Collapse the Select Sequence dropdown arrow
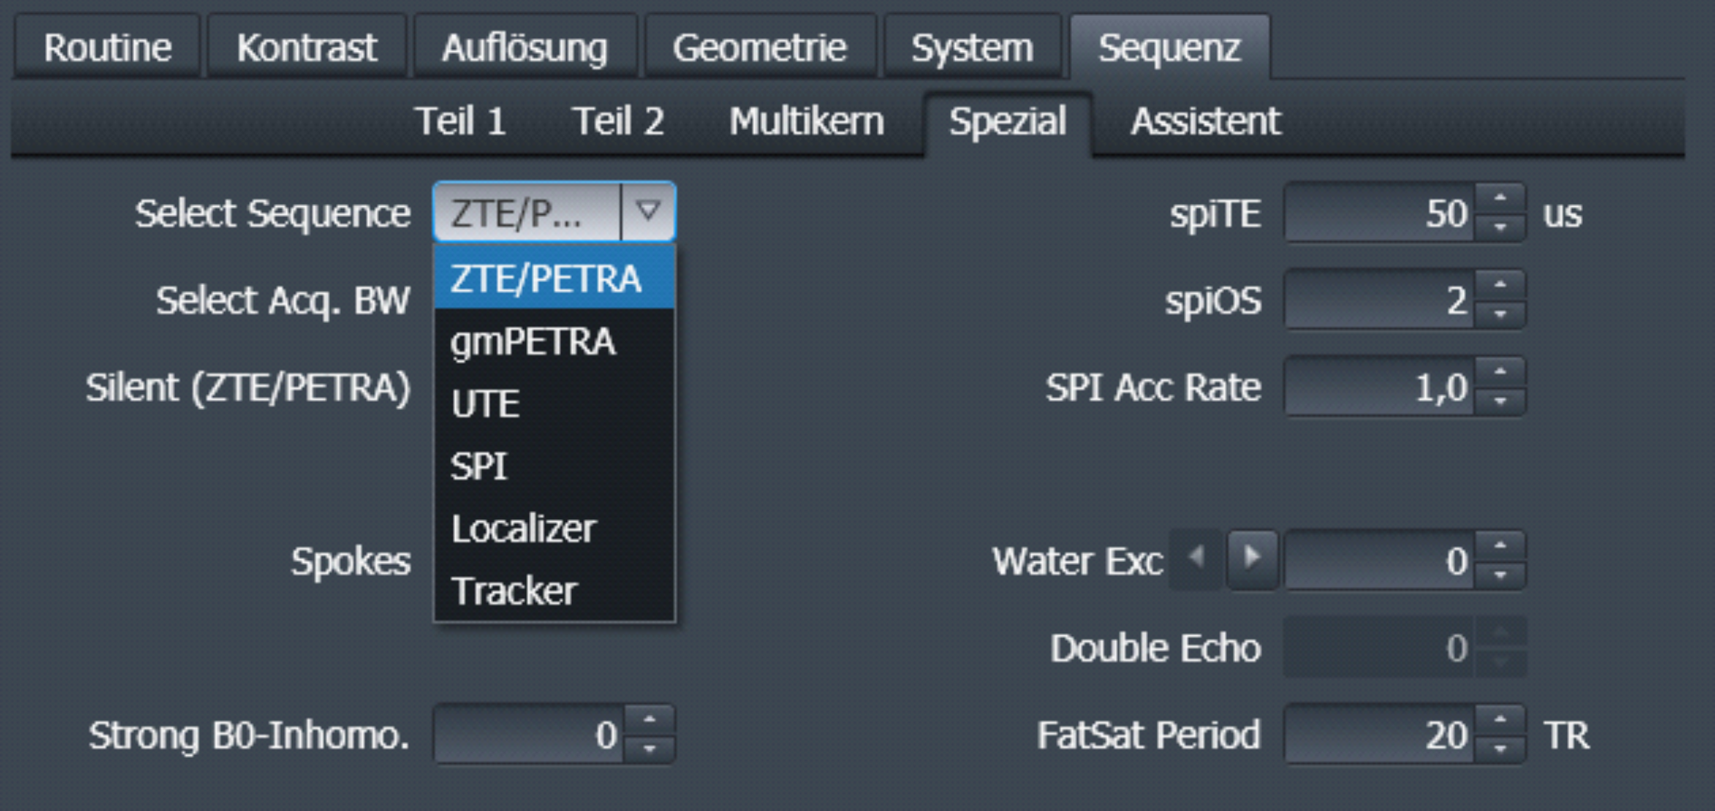The height and width of the screenshot is (811, 1715). (647, 212)
